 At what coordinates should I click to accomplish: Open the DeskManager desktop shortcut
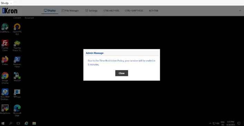(x=5, y=28)
